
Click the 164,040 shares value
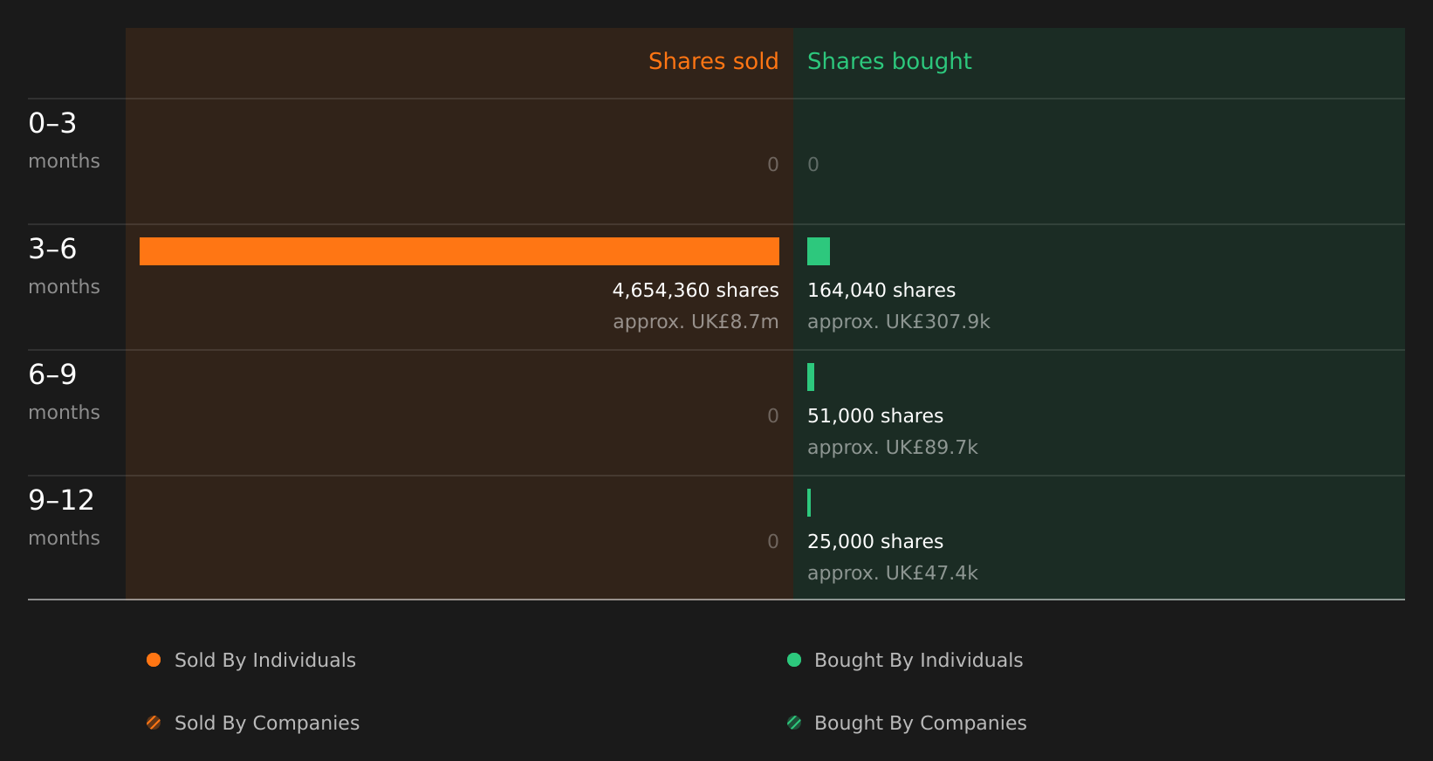[881, 291]
